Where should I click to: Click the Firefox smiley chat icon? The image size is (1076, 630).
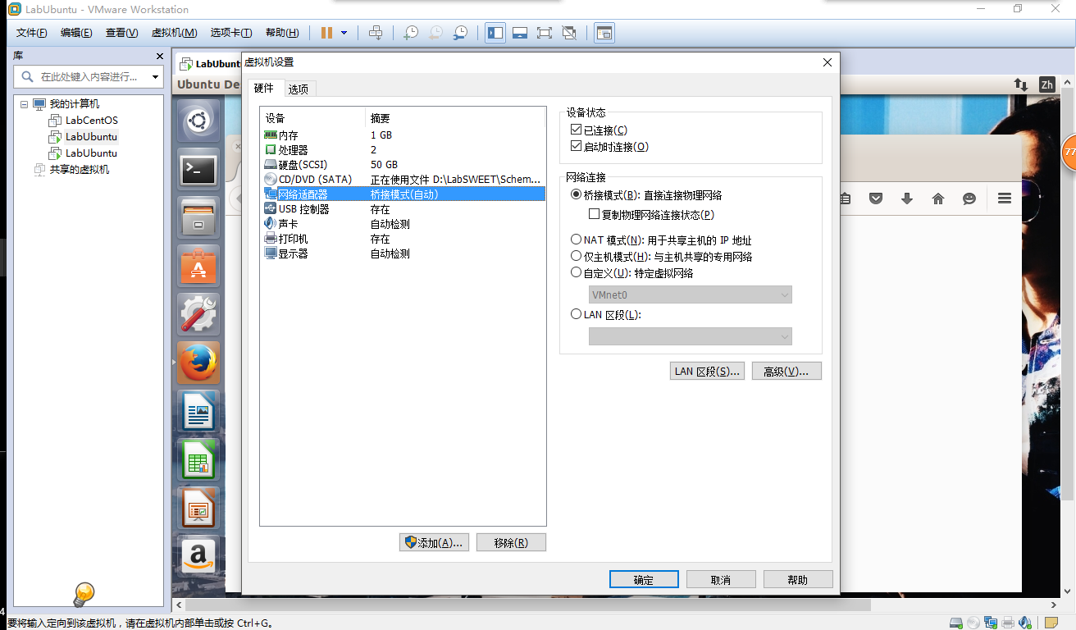tap(969, 199)
